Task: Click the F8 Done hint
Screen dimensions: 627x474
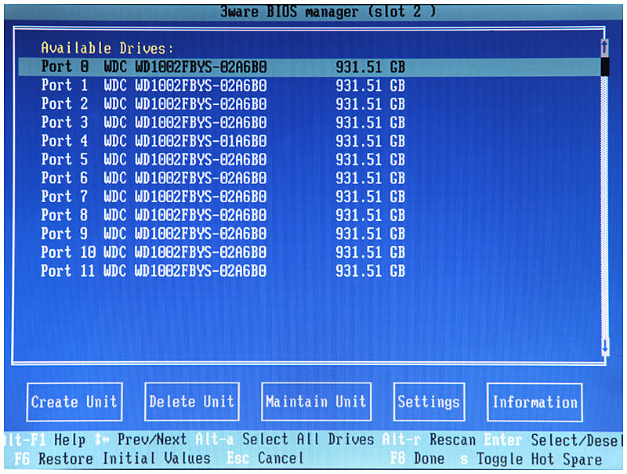Action: pos(417,458)
